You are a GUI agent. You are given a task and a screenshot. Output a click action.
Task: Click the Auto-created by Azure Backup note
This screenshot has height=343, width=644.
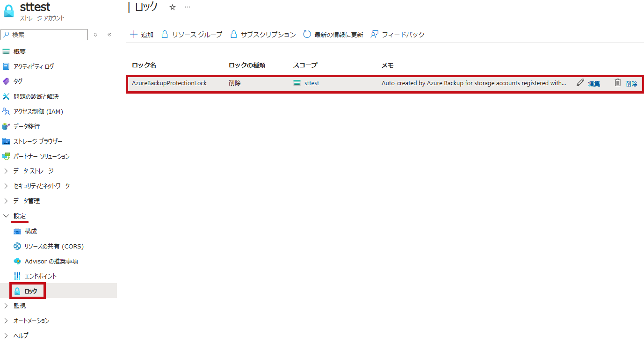pos(474,83)
